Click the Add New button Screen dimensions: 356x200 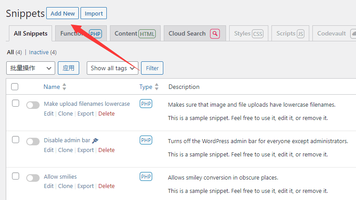click(x=63, y=13)
